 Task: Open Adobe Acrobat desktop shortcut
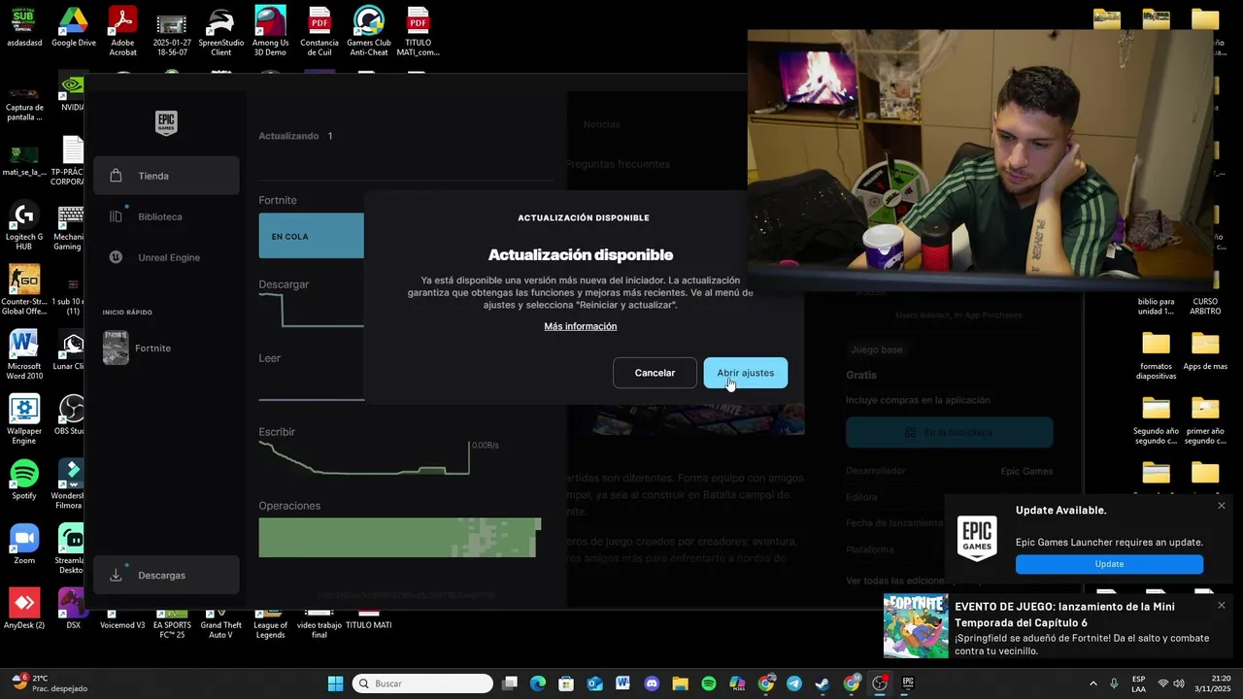coord(122,31)
